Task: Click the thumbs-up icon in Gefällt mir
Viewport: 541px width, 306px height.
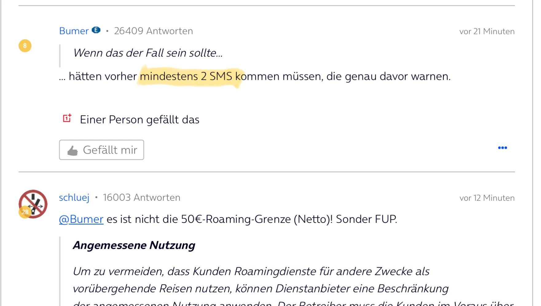Action: [73, 150]
